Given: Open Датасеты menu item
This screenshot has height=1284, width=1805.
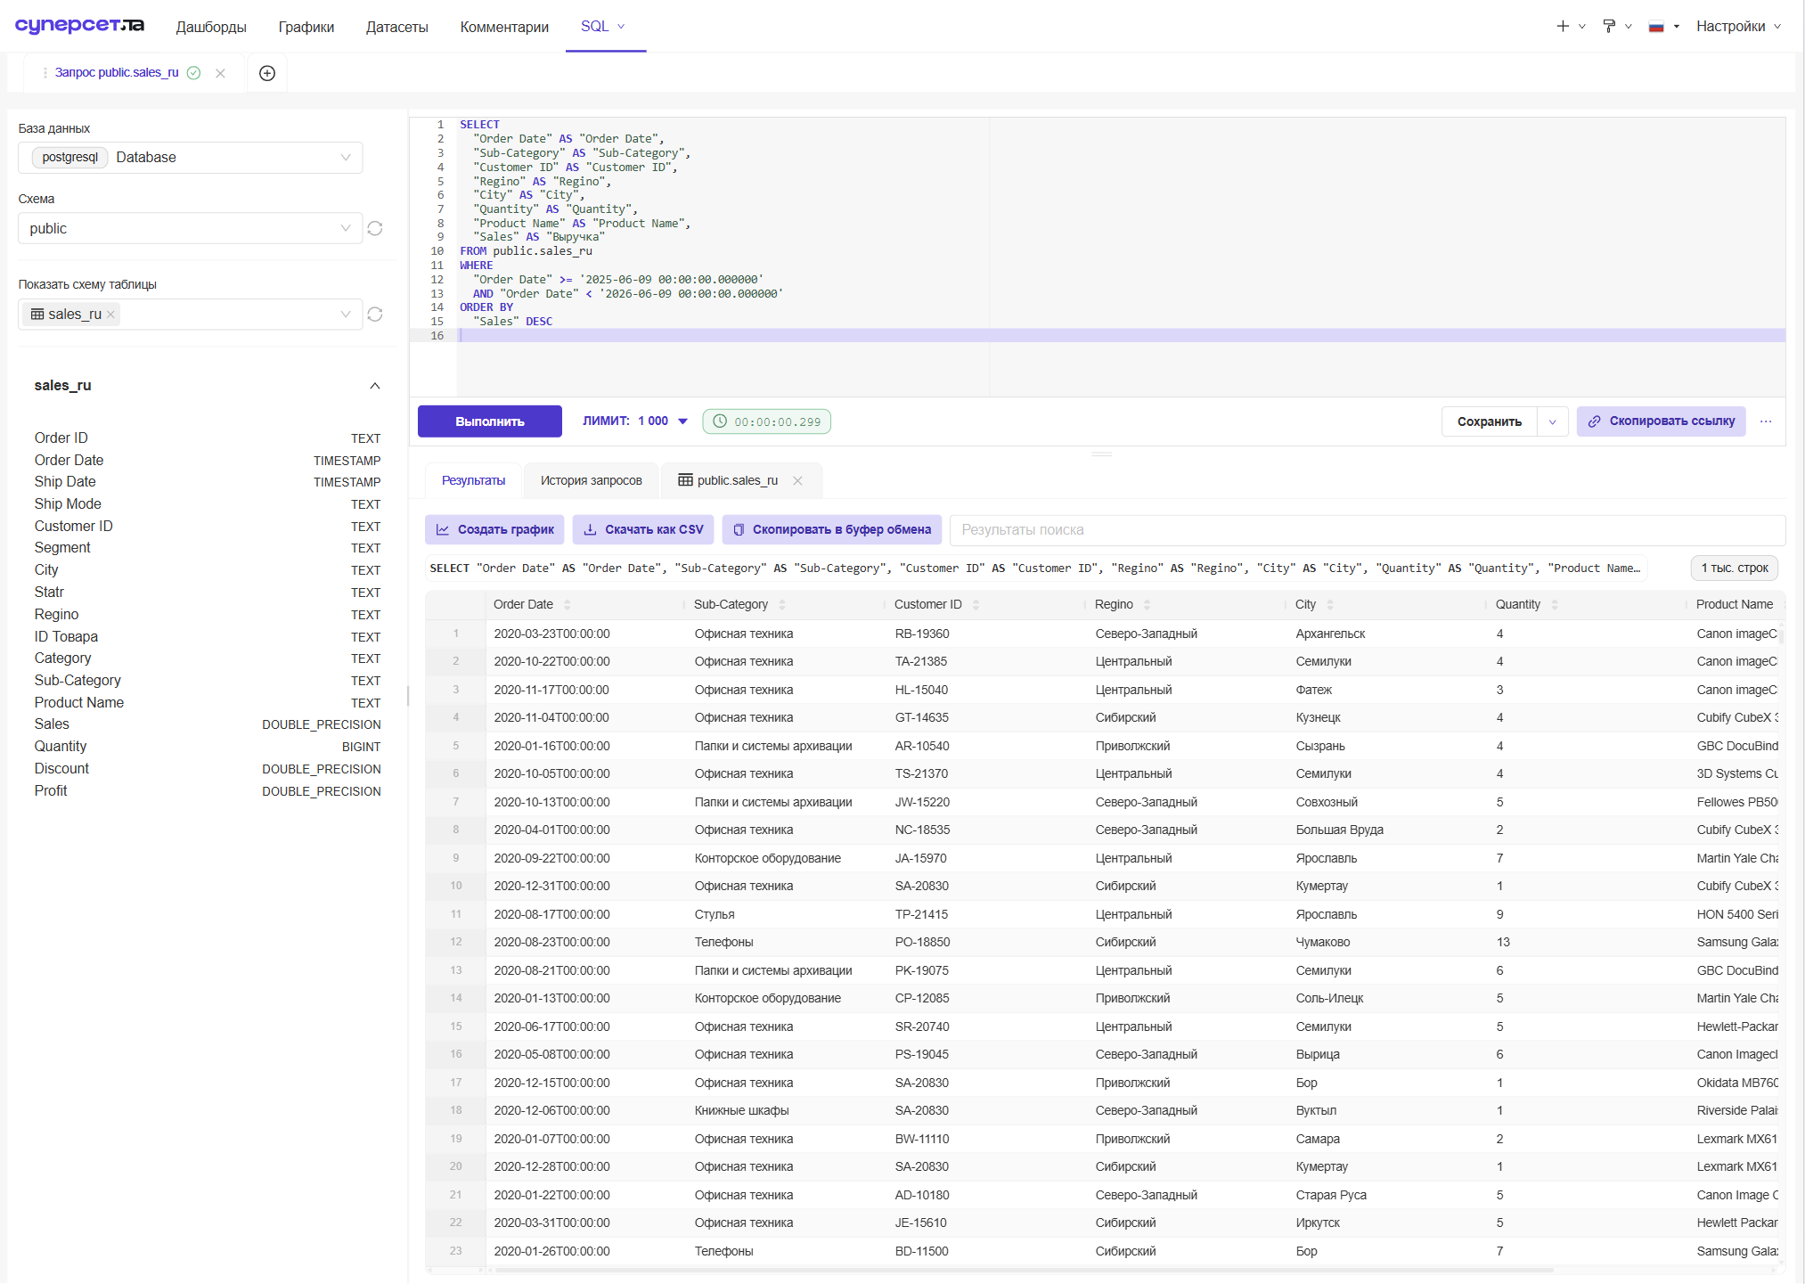Looking at the screenshot, I should point(396,27).
